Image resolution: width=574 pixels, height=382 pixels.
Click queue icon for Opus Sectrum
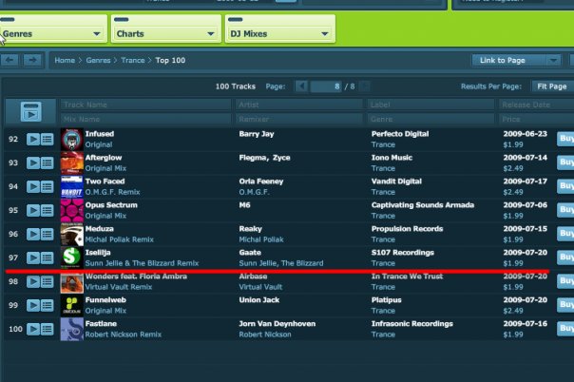tap(47, 210)
